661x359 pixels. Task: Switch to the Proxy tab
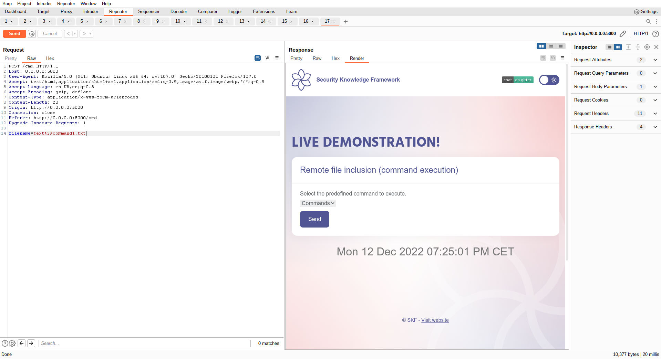(66, 12)
